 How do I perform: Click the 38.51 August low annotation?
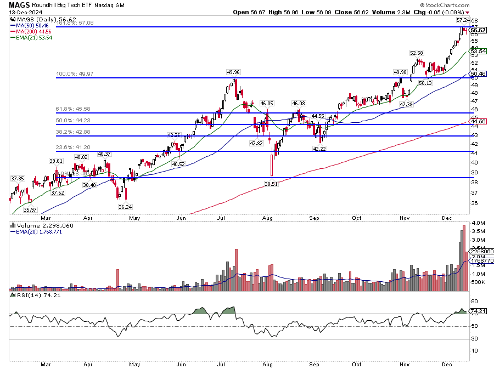(x=271, y=184)
